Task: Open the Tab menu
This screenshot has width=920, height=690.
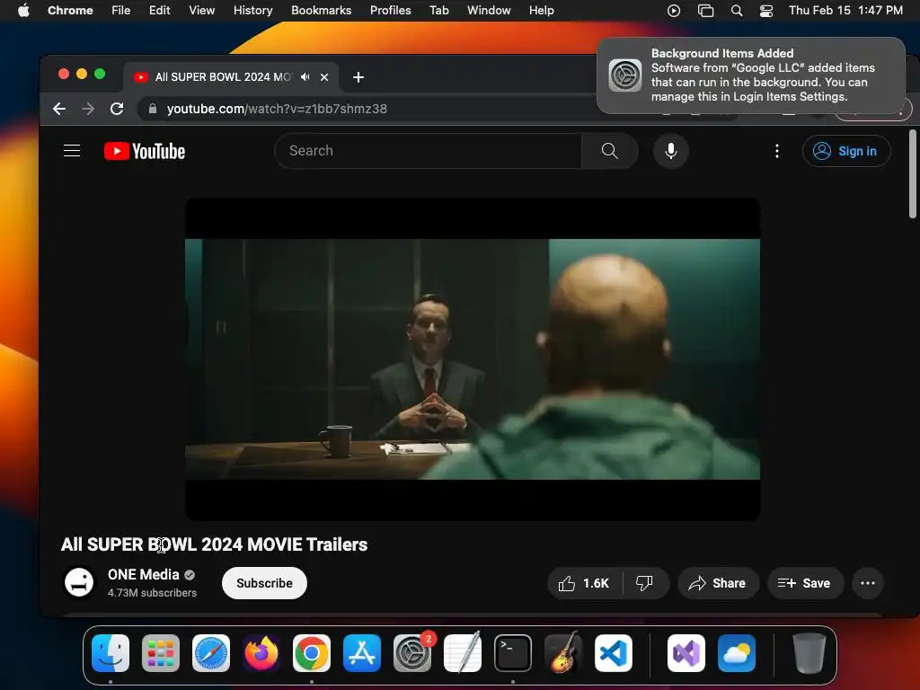Action: pos(438,11)
